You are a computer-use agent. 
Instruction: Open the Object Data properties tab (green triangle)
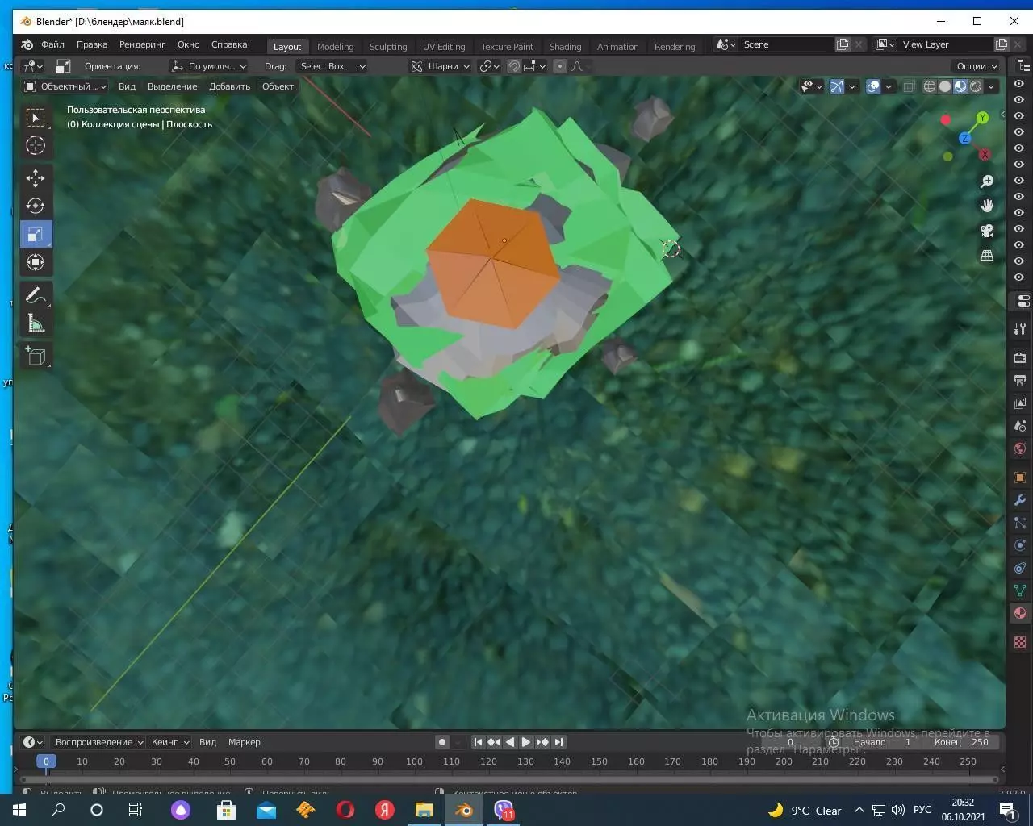1020,590
